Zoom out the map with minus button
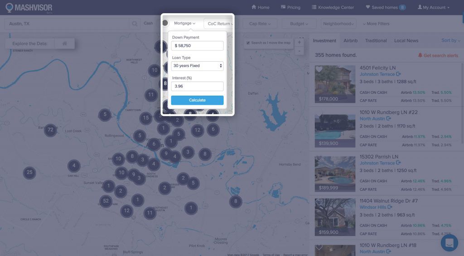 299,51
